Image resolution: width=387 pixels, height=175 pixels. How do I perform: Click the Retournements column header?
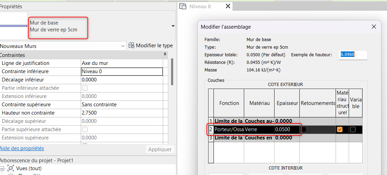pyautogui.click(x=318, y=103)
